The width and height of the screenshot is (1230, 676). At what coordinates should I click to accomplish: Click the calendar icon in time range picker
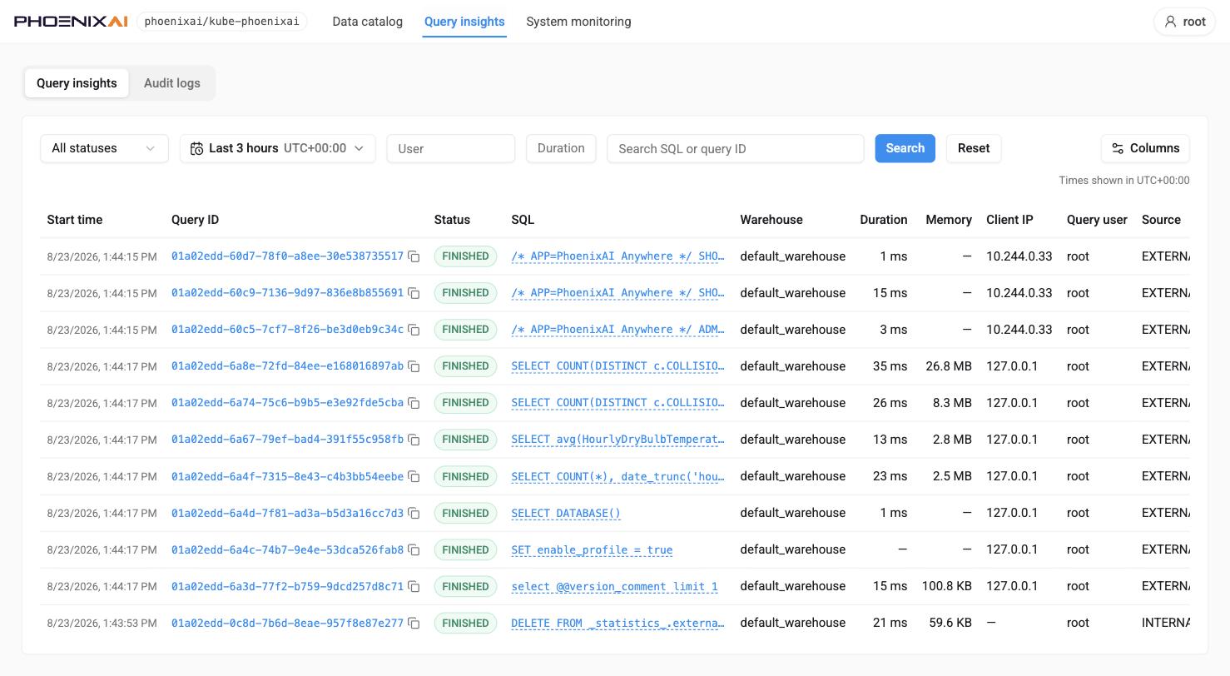click(x=196, y=148)
